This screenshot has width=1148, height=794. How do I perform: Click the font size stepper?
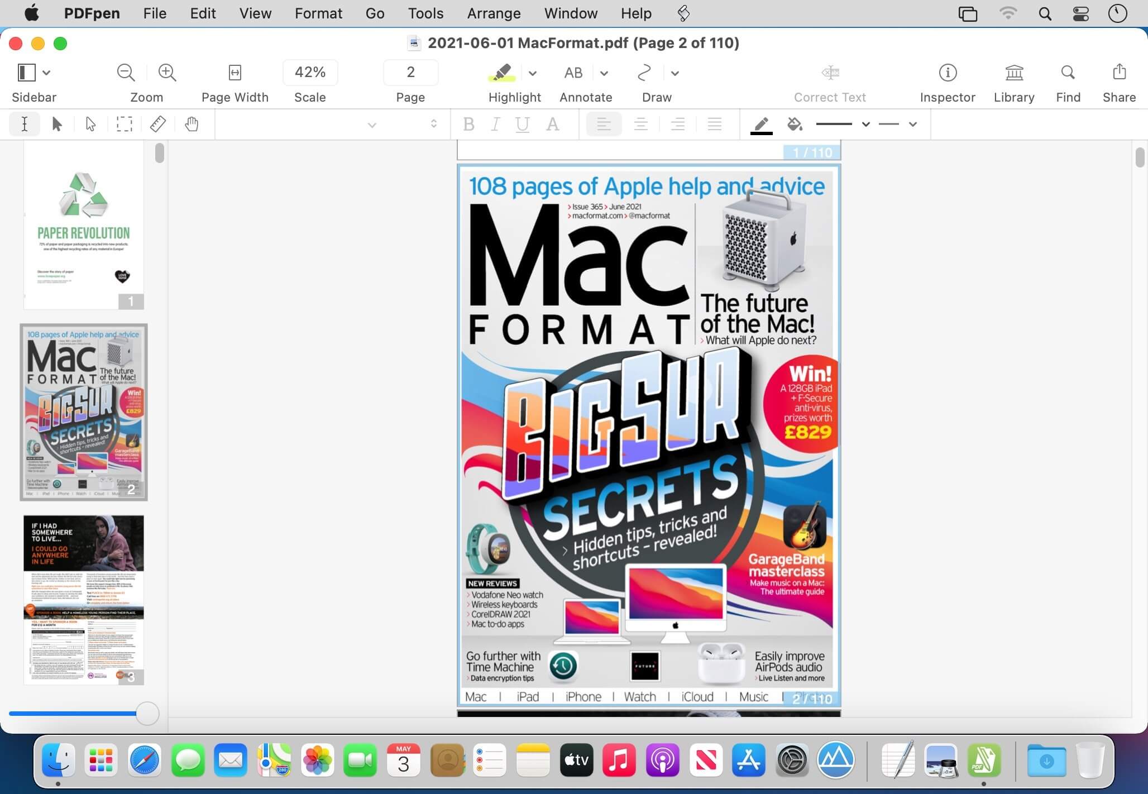point(434,124)
